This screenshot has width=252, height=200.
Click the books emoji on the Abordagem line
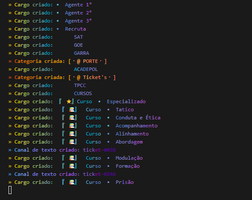click(x=72, y=142)
